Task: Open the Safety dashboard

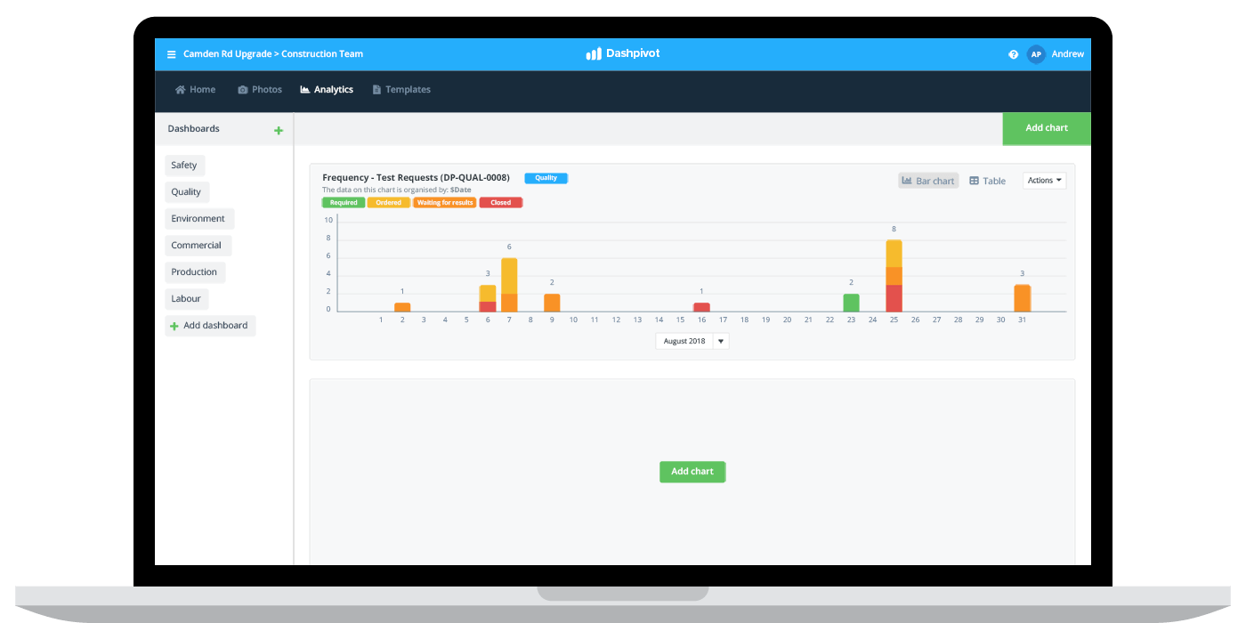Action: click(x=184, y=166)
